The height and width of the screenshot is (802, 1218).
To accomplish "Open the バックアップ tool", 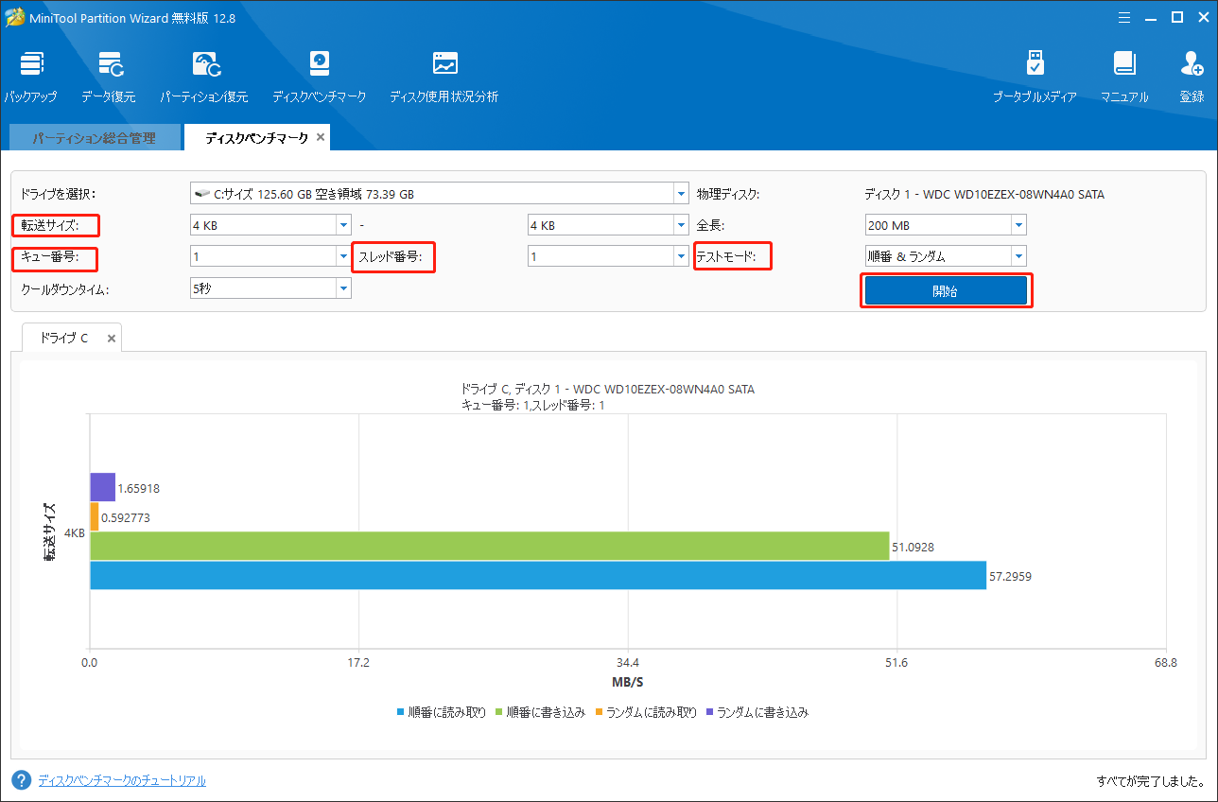I will click(x=30, y=78).
